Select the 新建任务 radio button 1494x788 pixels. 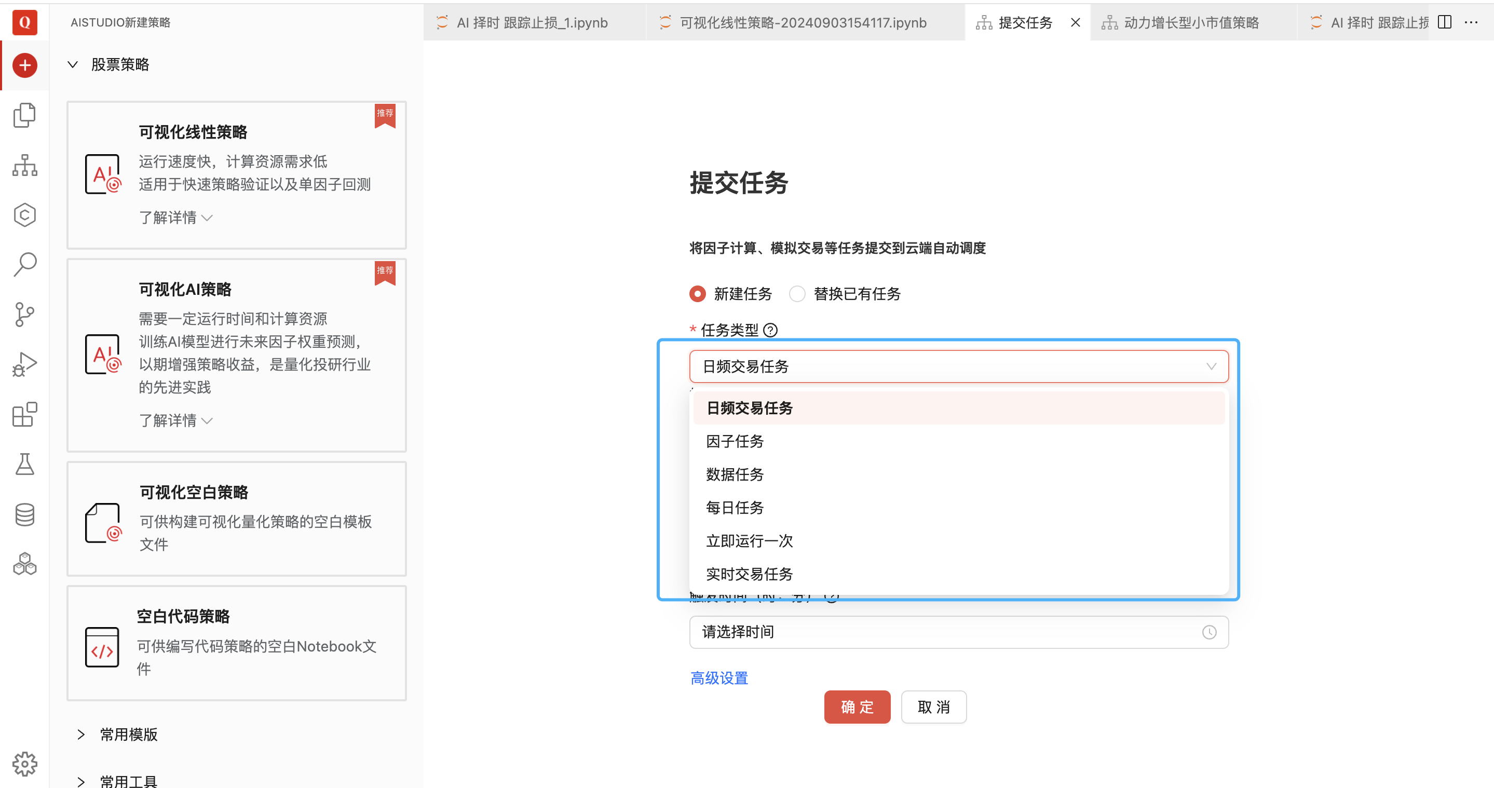coord(698,294)
